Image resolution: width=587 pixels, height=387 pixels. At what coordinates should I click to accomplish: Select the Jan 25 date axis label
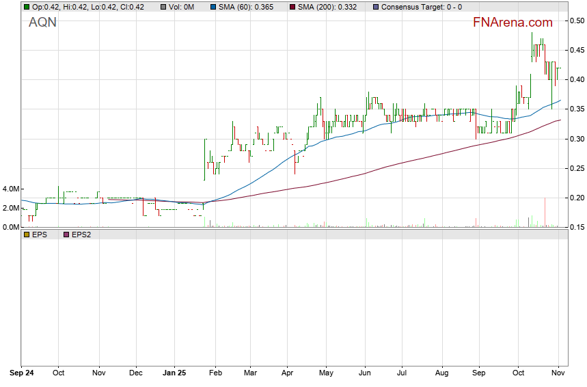pos(176,374)
